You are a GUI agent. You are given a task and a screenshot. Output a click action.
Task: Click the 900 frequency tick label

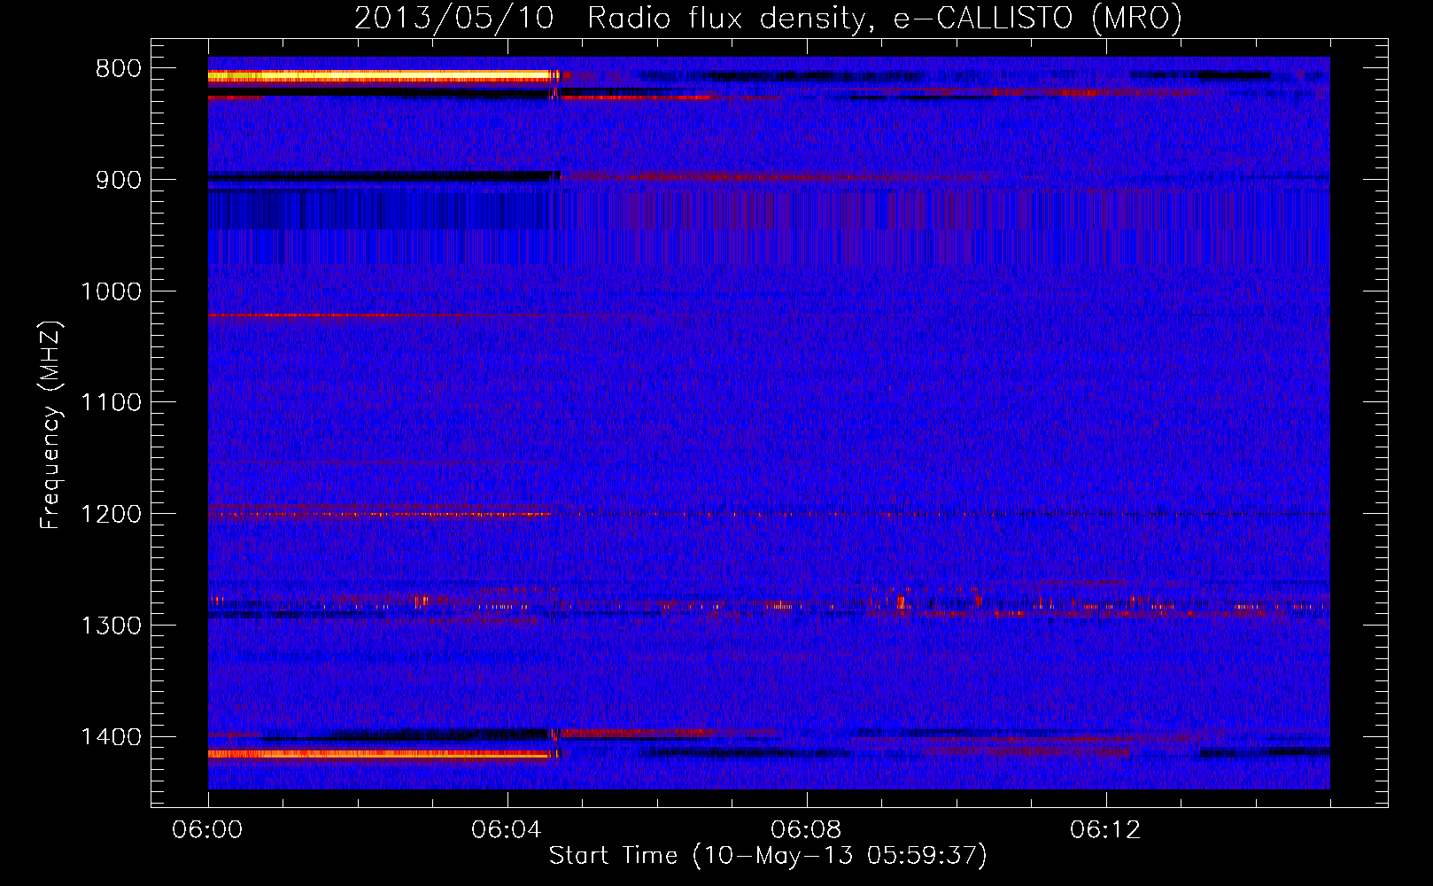coord(118,180)
